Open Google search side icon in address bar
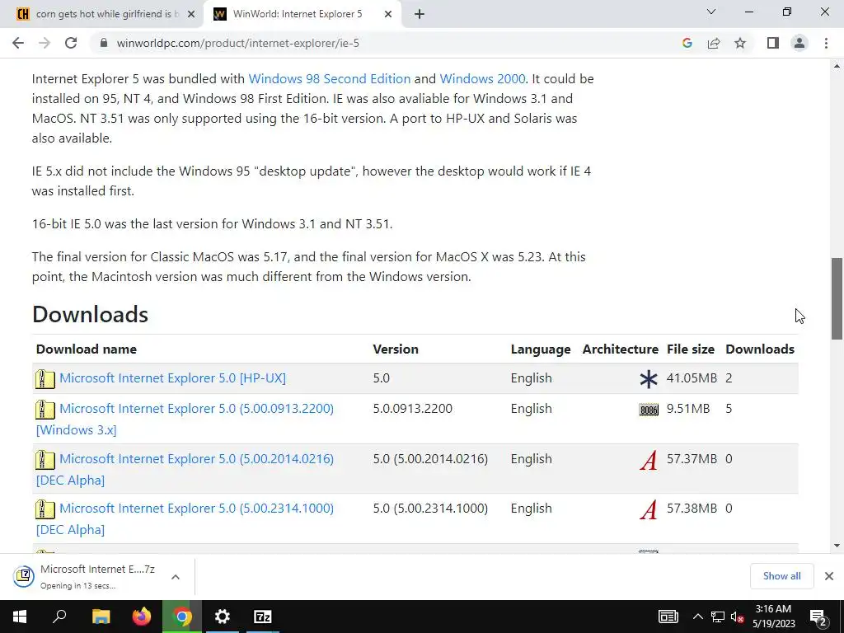The width and height of the screenshot is (844, 633). tap(687, 43)
